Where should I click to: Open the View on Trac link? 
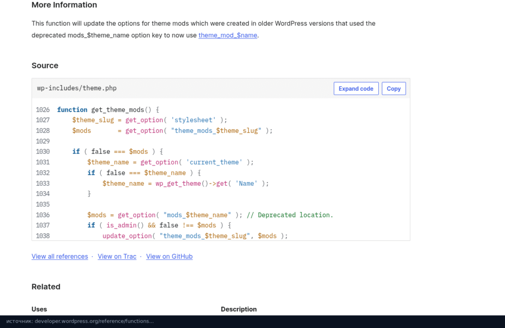point(117,256)
